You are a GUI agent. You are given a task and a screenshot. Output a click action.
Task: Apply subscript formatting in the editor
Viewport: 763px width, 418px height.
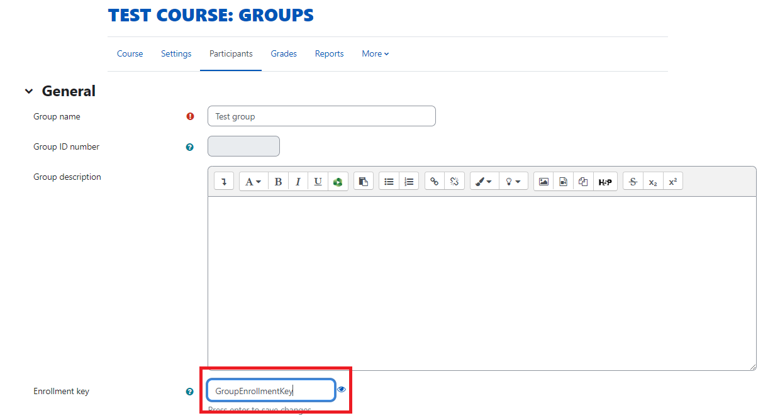653,181
